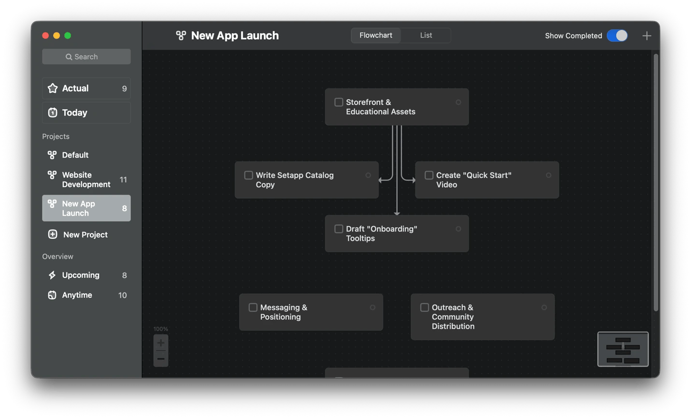Click the count 11 beside Website Development
This screenshot has width=691, height=419.
(x=123, y=180)
